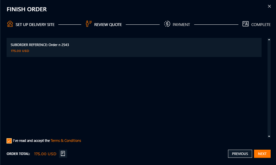Select the Review Quote step label
The image size is (276, 165).
pyautogui.click(x=108, y=24)
